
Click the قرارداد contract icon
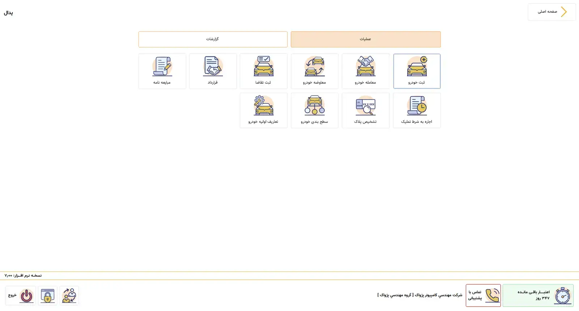point(213,71)
